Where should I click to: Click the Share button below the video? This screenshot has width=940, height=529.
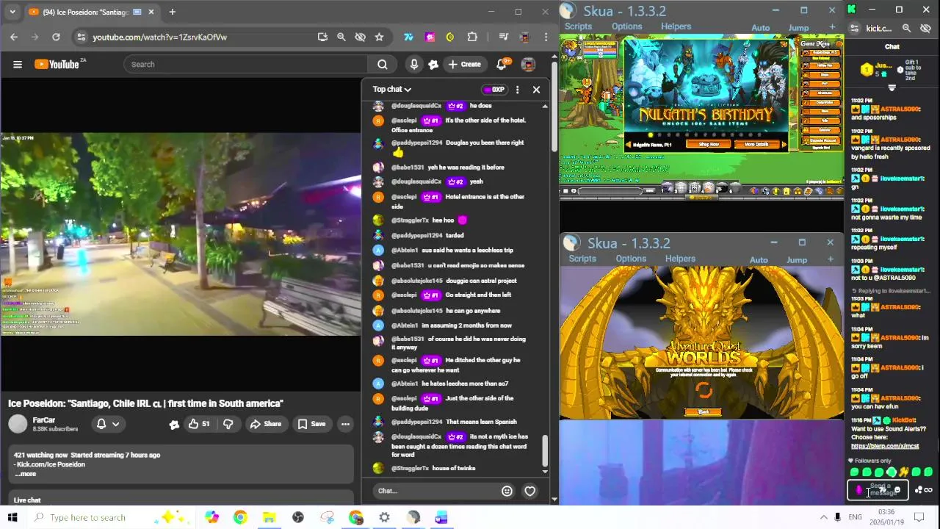265,424
